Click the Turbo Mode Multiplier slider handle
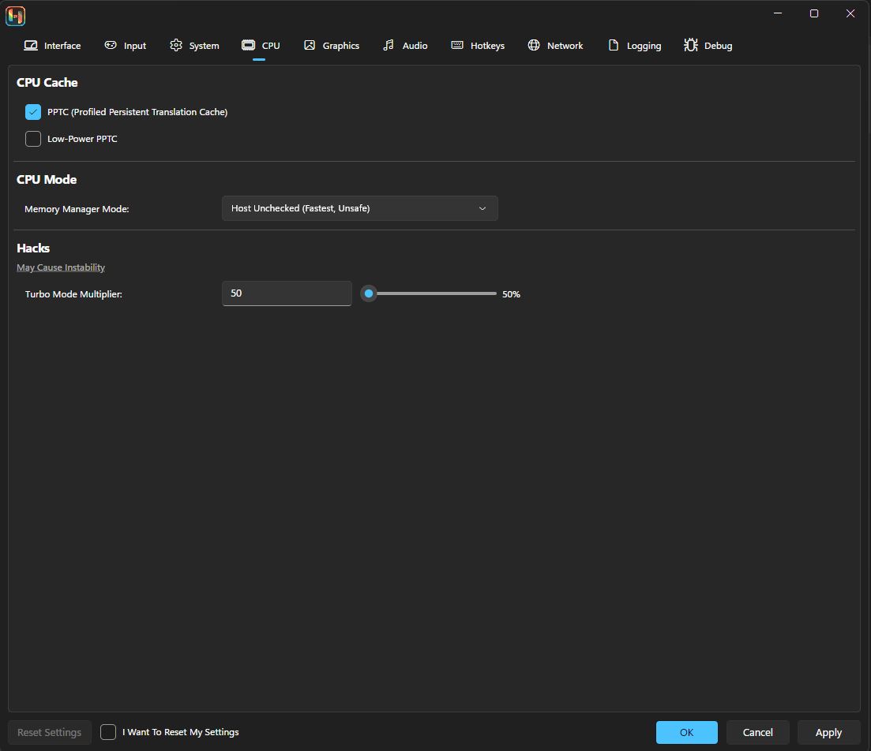This screenshot has width=871, height=751. click(x=368, y=293)
